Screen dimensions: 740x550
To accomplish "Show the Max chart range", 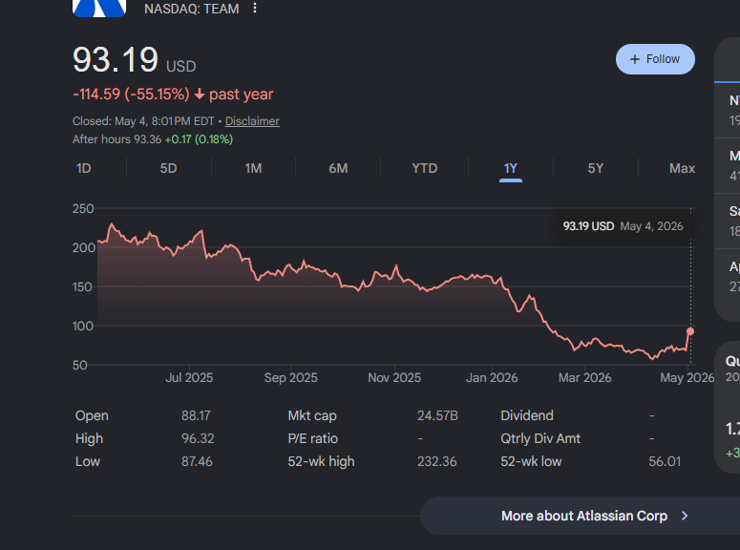I will (682, 169).
